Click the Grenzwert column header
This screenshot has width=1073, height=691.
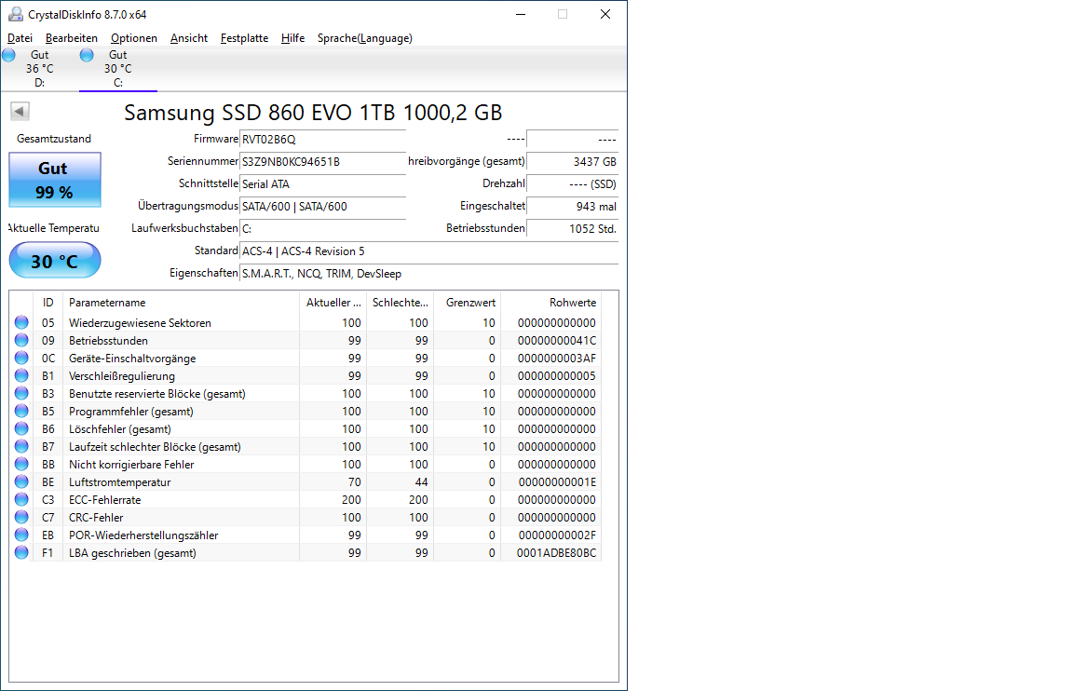468,303
